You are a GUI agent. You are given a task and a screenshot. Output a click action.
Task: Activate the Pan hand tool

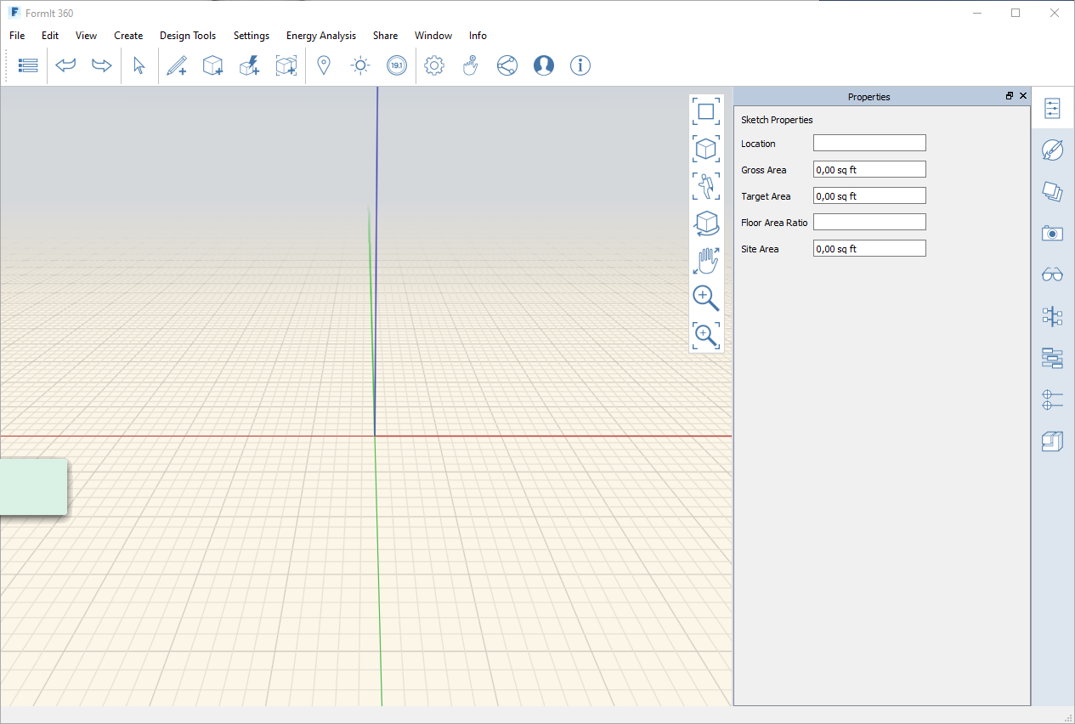pyautogui.click(x=706, y=261)
